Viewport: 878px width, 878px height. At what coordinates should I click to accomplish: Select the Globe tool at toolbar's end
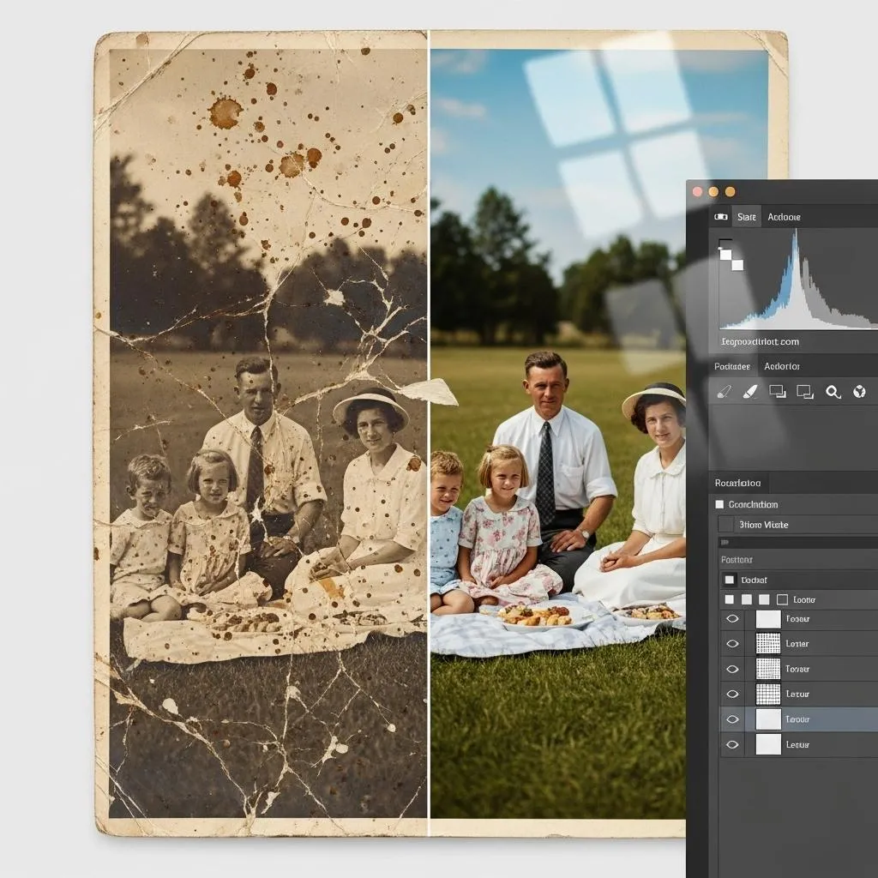pyautogui.click(x=859, y=392)
